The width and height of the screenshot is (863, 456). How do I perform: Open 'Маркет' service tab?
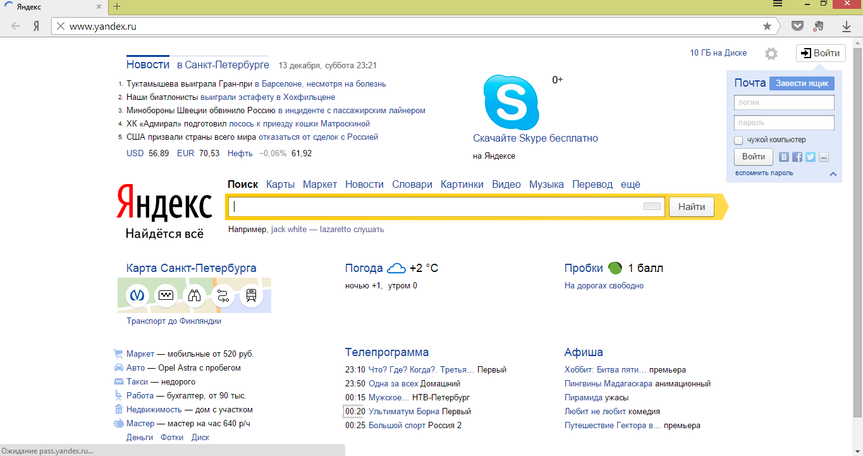point(320,185)
